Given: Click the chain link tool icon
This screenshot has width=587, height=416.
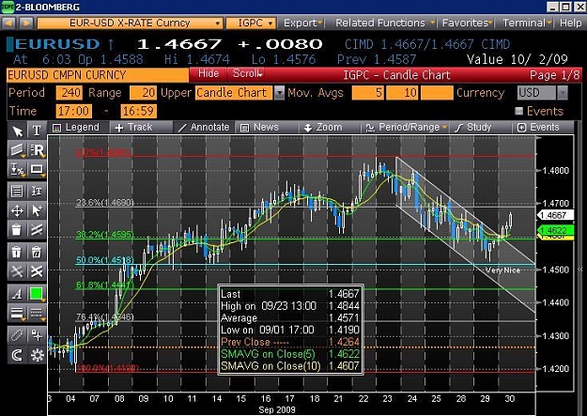Looking at the screenshot, I should click(17, 335).
